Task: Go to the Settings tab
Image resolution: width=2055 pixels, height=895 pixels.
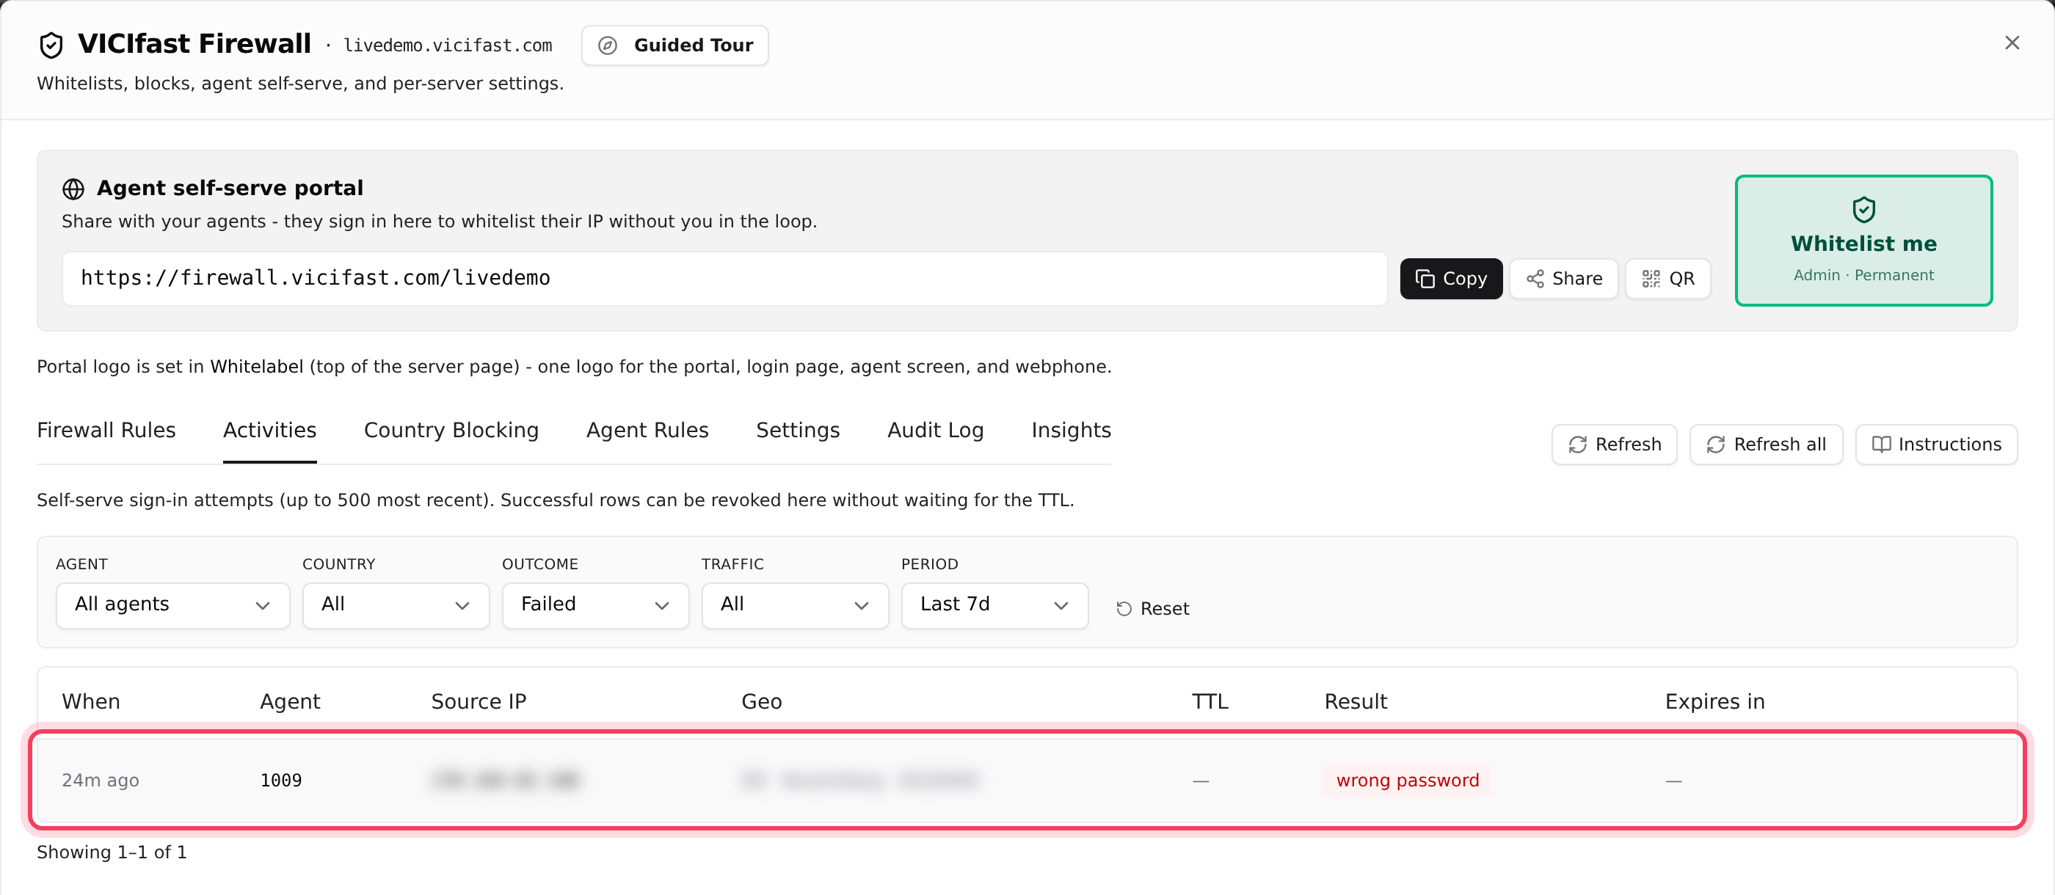Action: 798,430
